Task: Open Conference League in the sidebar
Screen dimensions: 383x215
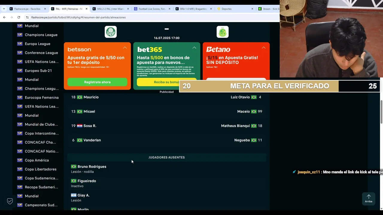Action: (41, 53)
